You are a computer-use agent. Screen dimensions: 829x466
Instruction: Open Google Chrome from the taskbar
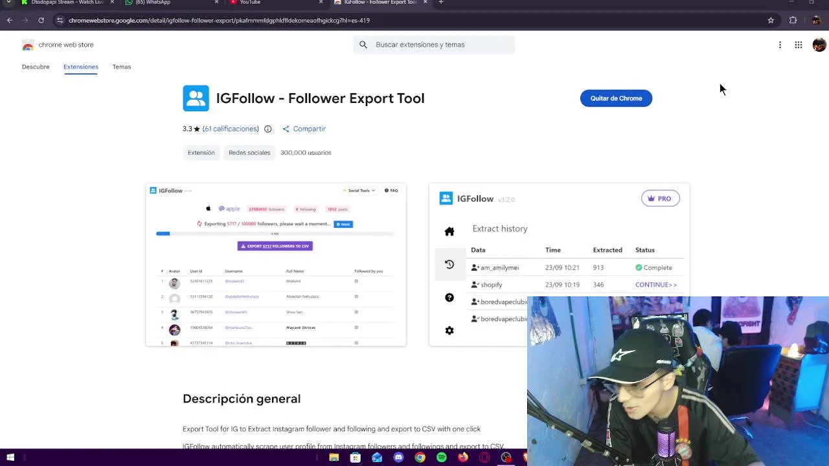pos(420,458)
